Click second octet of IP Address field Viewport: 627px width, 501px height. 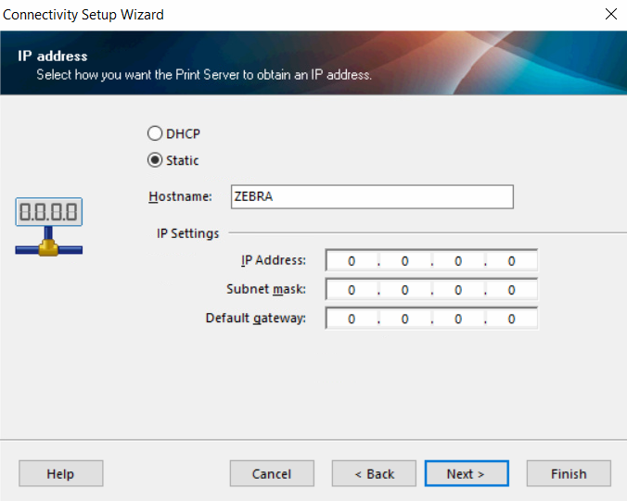tap(405, 261)
